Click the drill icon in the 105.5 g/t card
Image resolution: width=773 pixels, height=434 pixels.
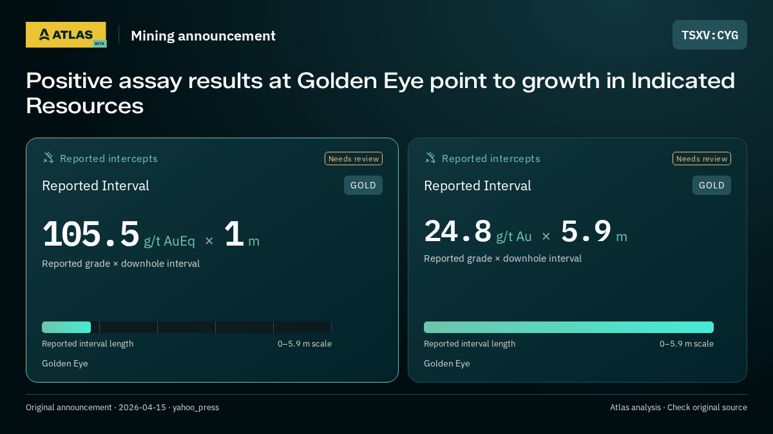pyautogui.click(x=48, y=158)
